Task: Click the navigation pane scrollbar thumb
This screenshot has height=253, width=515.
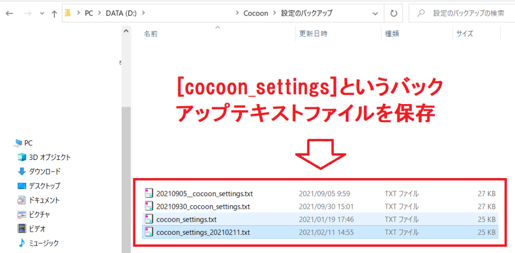Action: click(x=126, y=180)
